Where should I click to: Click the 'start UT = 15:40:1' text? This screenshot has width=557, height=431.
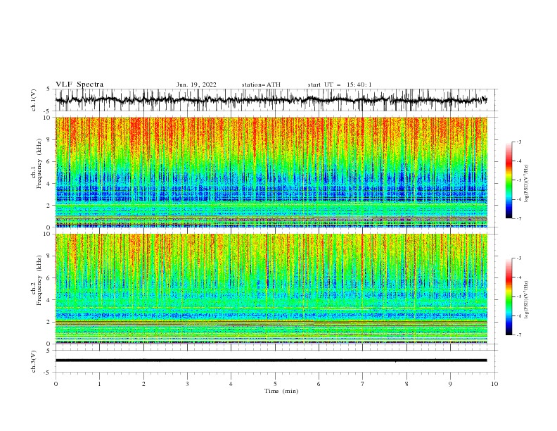tap(340, 85)
